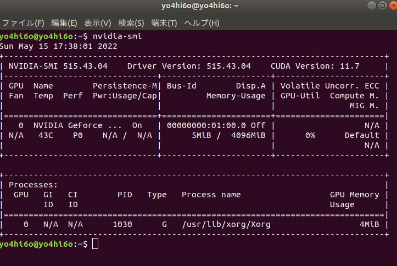Click the 43C temperature value
Viewport: 397px width, 266px height.
click(x=46, y=136)
